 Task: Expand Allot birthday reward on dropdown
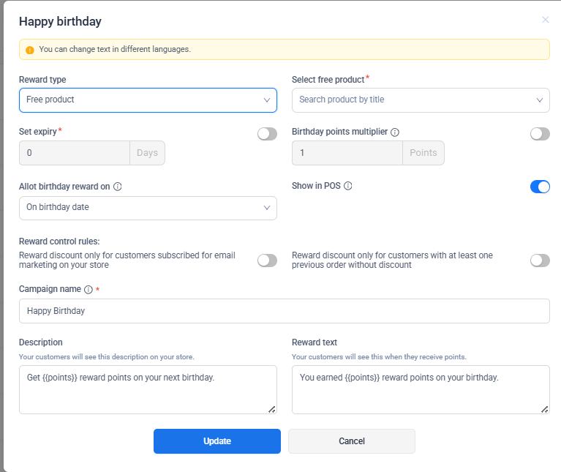tap(148, 208)
